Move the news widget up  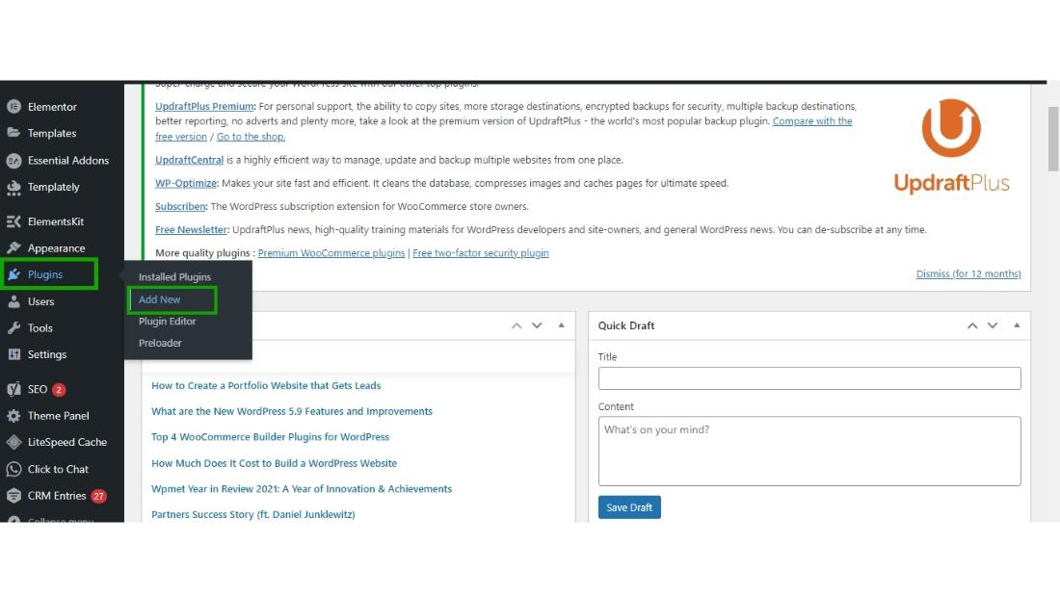[x=517, y=325]
